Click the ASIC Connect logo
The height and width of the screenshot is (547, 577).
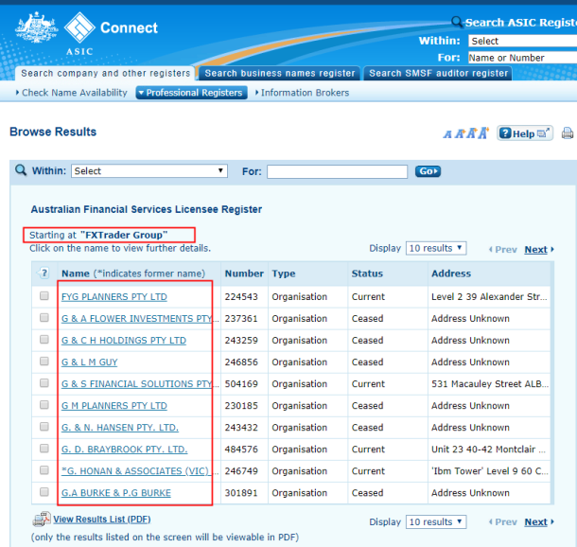click(87, 32)
